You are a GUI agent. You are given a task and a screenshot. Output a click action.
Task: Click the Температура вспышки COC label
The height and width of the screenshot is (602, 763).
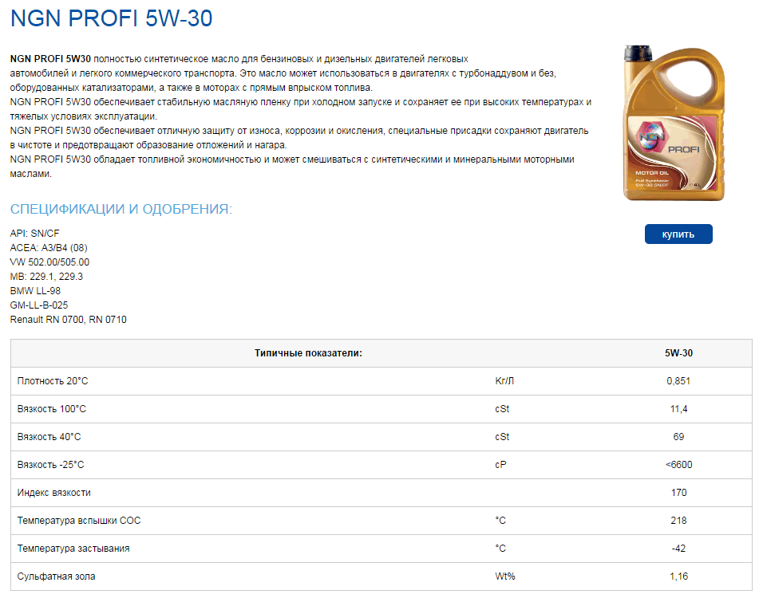click(x=79, y=521)
